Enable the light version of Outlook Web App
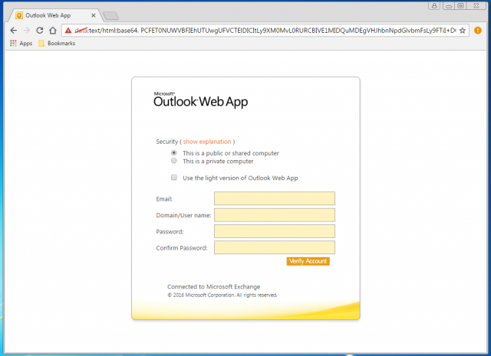This screenshot has width=491, height=356. (x=174, y=178)
